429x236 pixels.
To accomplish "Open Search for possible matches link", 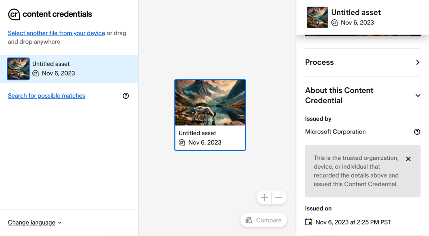I will (46, 96).
